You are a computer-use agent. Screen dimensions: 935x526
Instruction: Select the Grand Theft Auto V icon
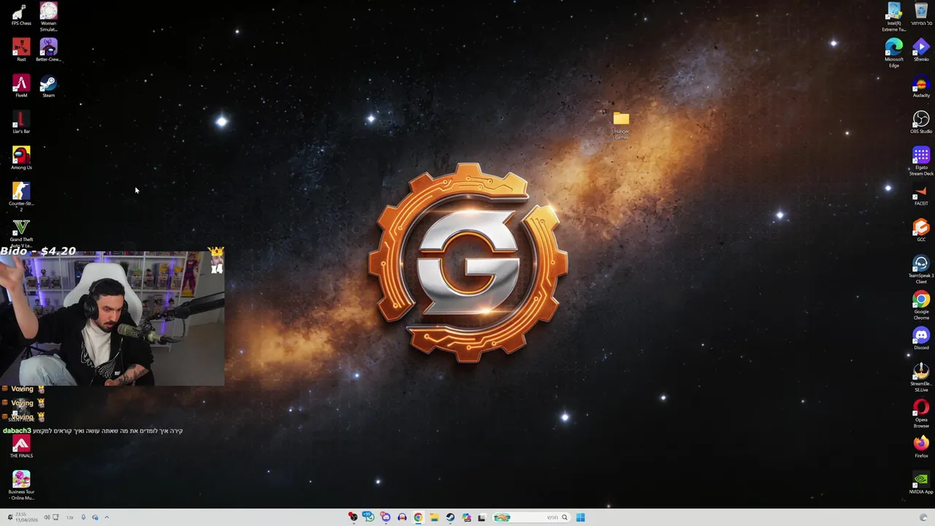[21, 234]
